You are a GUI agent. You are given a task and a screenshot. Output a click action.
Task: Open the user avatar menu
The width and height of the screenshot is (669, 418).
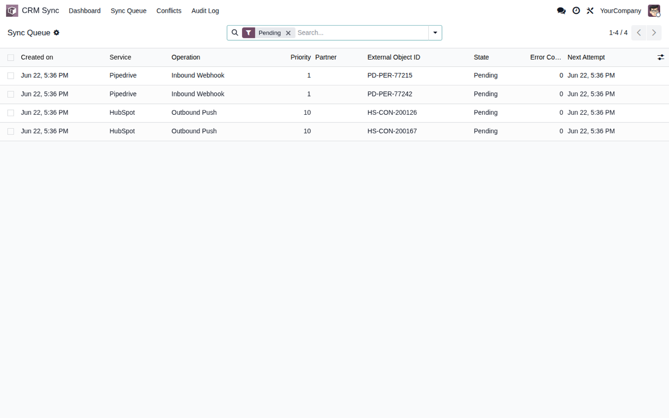[x=654, y=11]
